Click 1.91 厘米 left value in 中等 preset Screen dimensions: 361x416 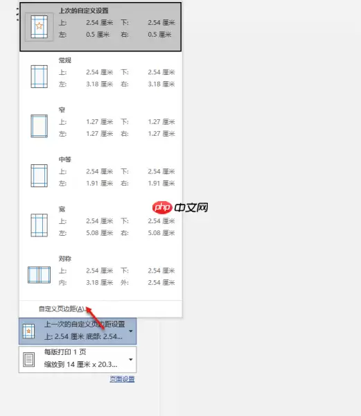coord(99,183)
